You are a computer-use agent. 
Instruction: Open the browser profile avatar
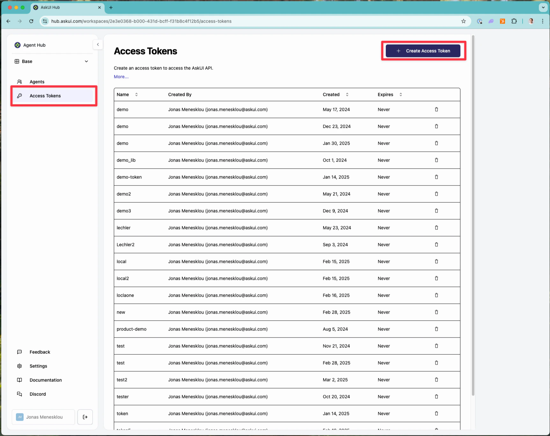531,21
